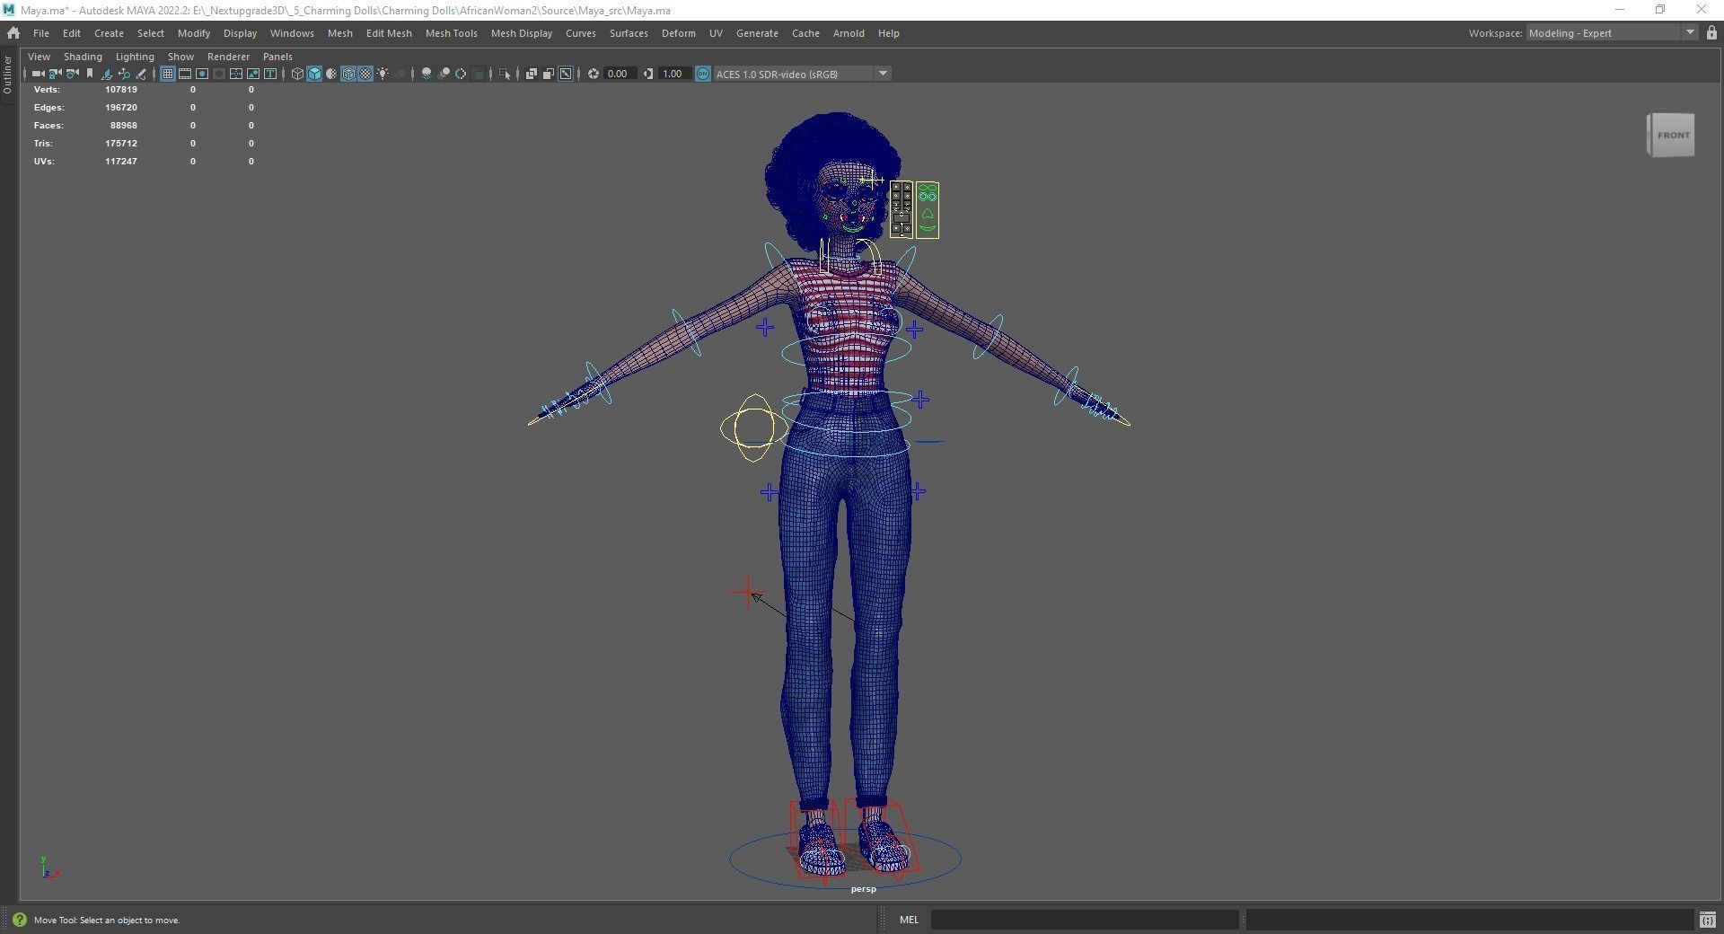Click the Depth of Field icon
Screen dimensions: 1724x934
478,74
